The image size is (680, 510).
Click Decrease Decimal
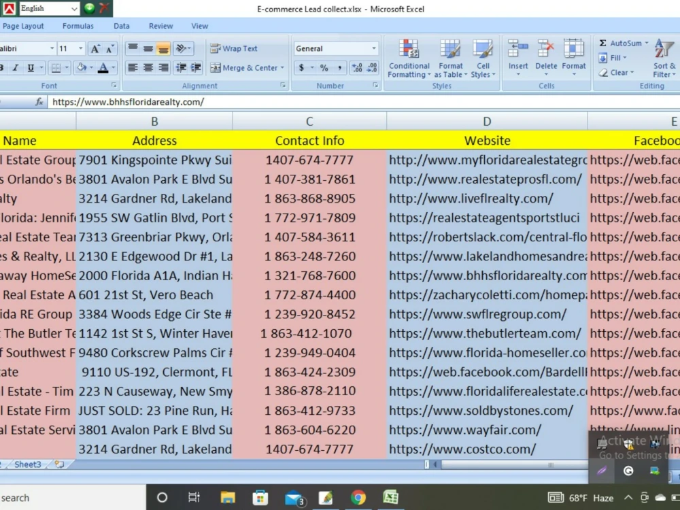click(372, 67)
